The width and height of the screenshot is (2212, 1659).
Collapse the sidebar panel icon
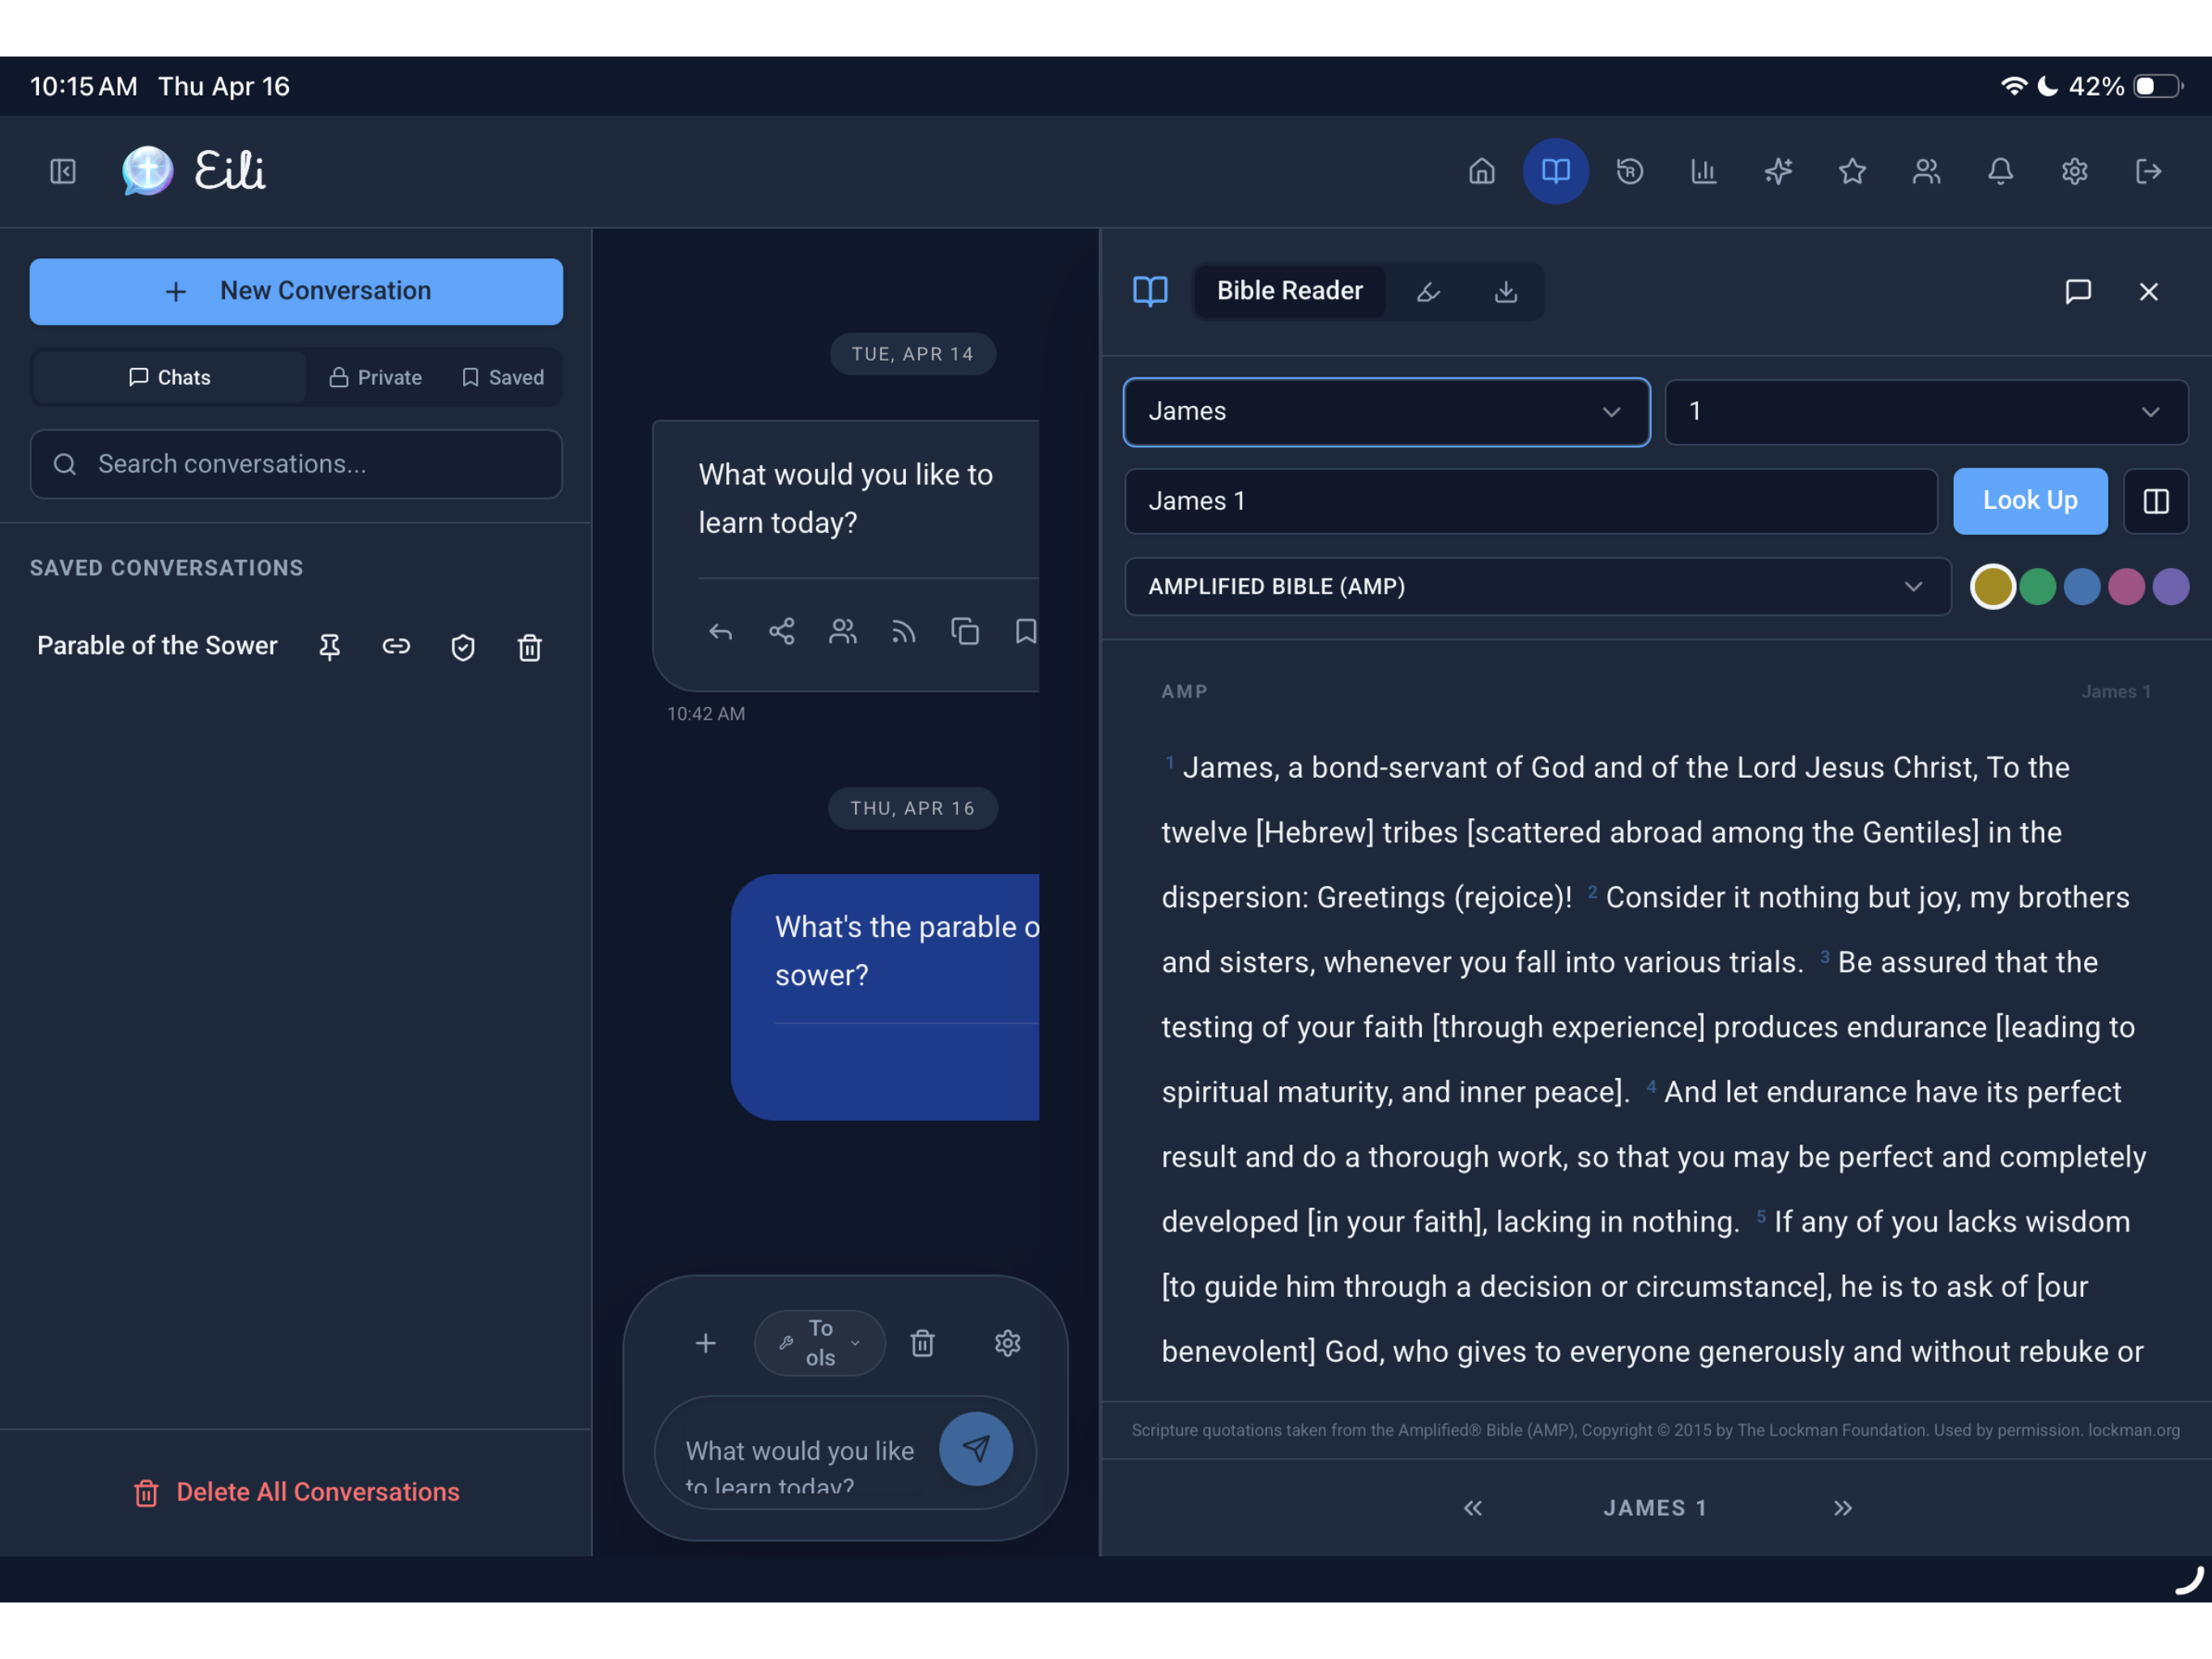(63, 171)
